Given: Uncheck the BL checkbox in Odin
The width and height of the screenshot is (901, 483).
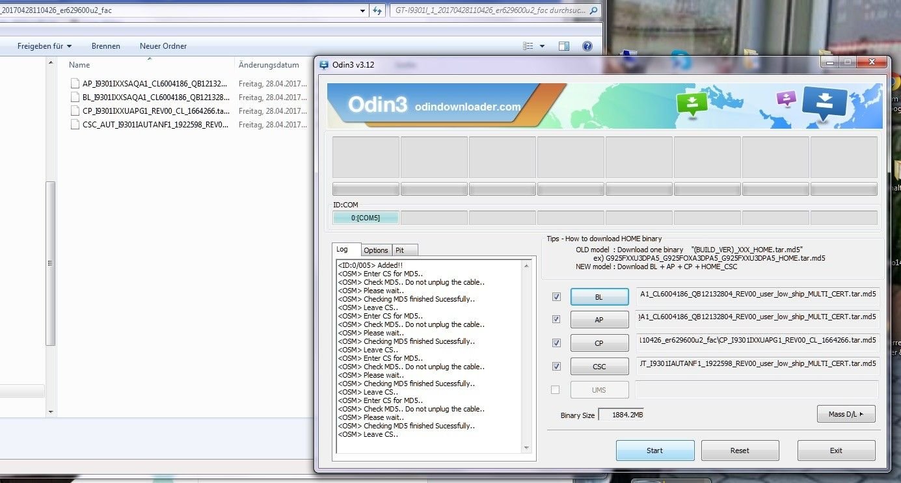Looking at the screenshot, I should 556,296.
